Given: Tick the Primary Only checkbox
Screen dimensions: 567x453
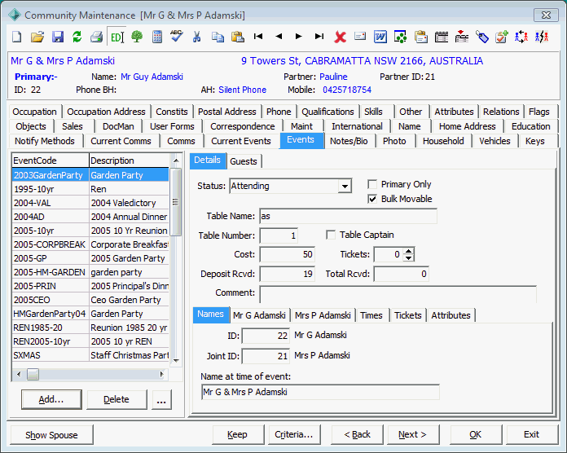Looking at the screenshot, I should pos(372,184).
